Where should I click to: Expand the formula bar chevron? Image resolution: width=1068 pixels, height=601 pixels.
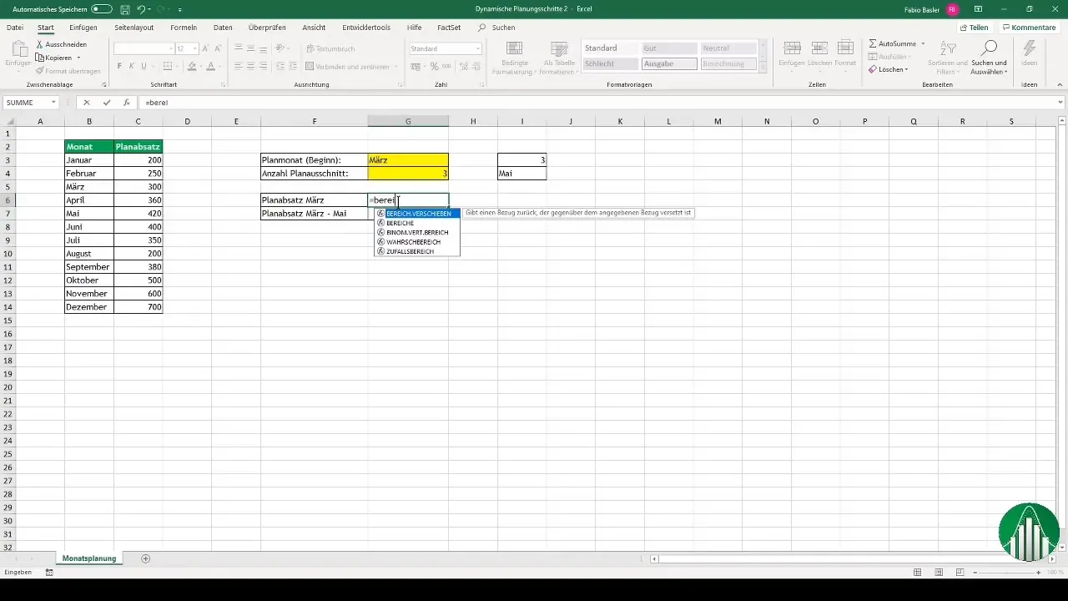point(1060,103)
